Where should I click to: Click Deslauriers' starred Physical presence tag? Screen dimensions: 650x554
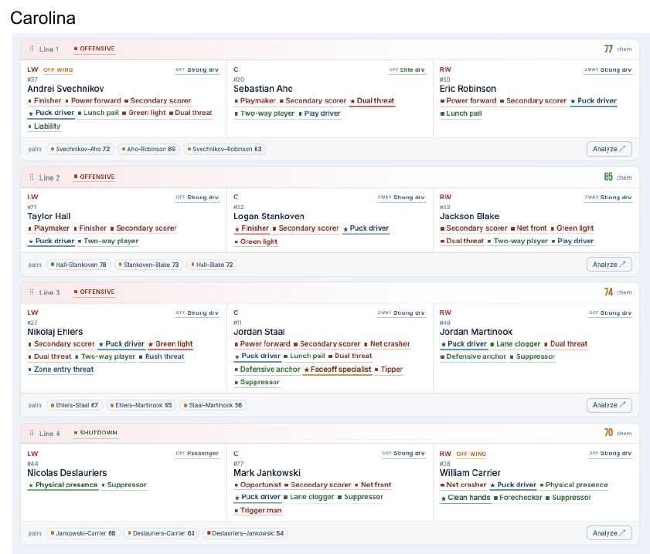point(63,485)
